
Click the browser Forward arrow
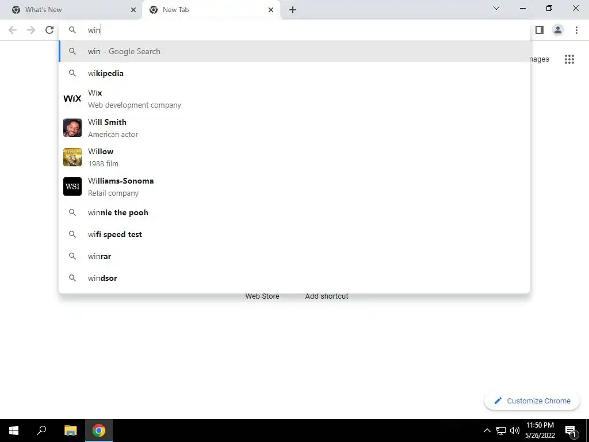point(31,30)
